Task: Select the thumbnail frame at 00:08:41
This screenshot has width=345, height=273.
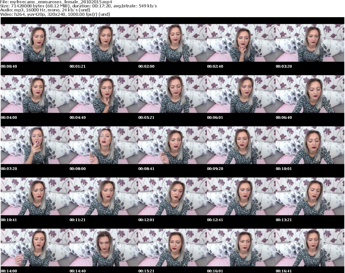Action: (x=172, y=145)
